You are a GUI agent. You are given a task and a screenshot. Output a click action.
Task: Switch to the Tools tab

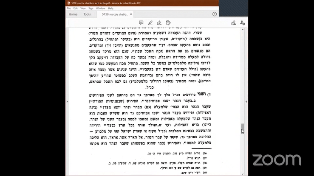tap(87, 14)
